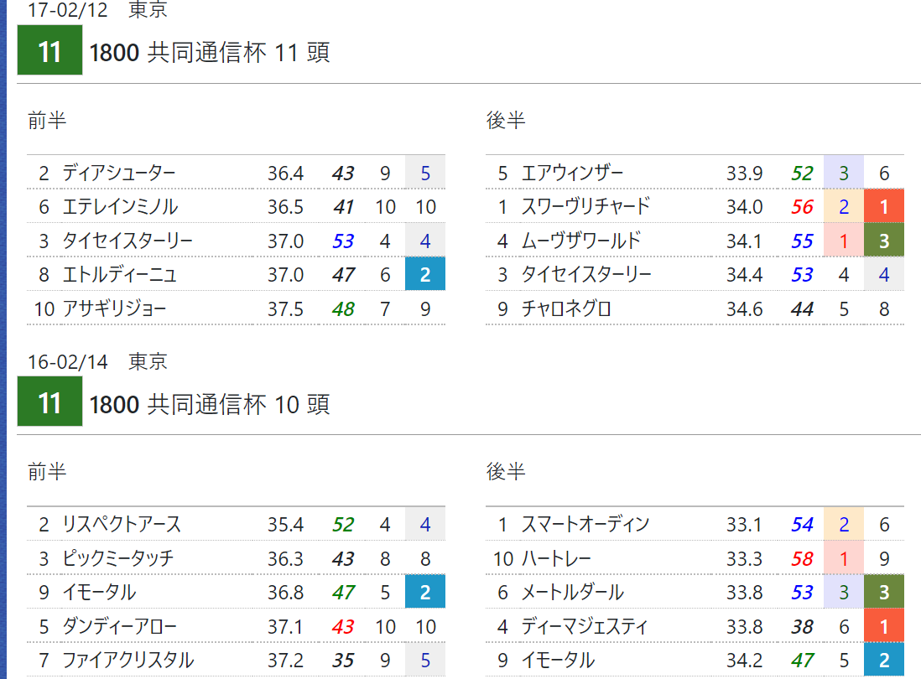Screen dimensions: 921x679
Task: Click the date text 17-02/12 東京
Action: click(97, 10)
